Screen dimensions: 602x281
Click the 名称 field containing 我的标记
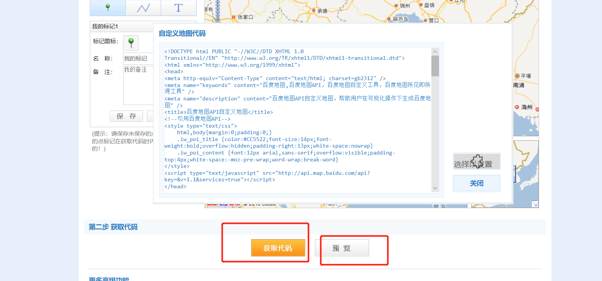pos(138,58)
